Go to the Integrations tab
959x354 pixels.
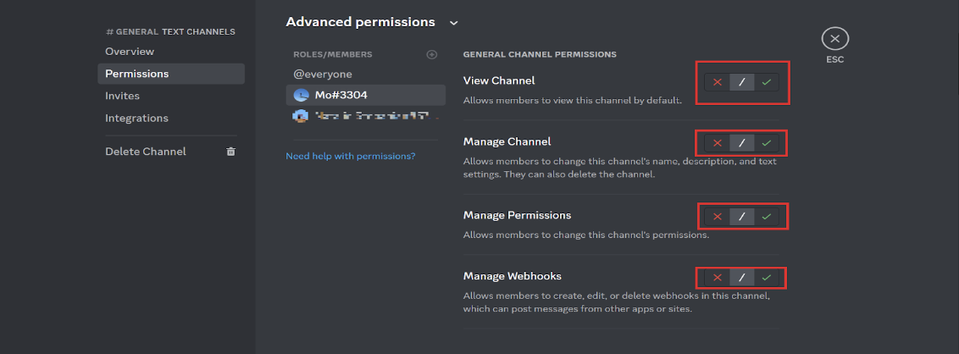(136, 118)
